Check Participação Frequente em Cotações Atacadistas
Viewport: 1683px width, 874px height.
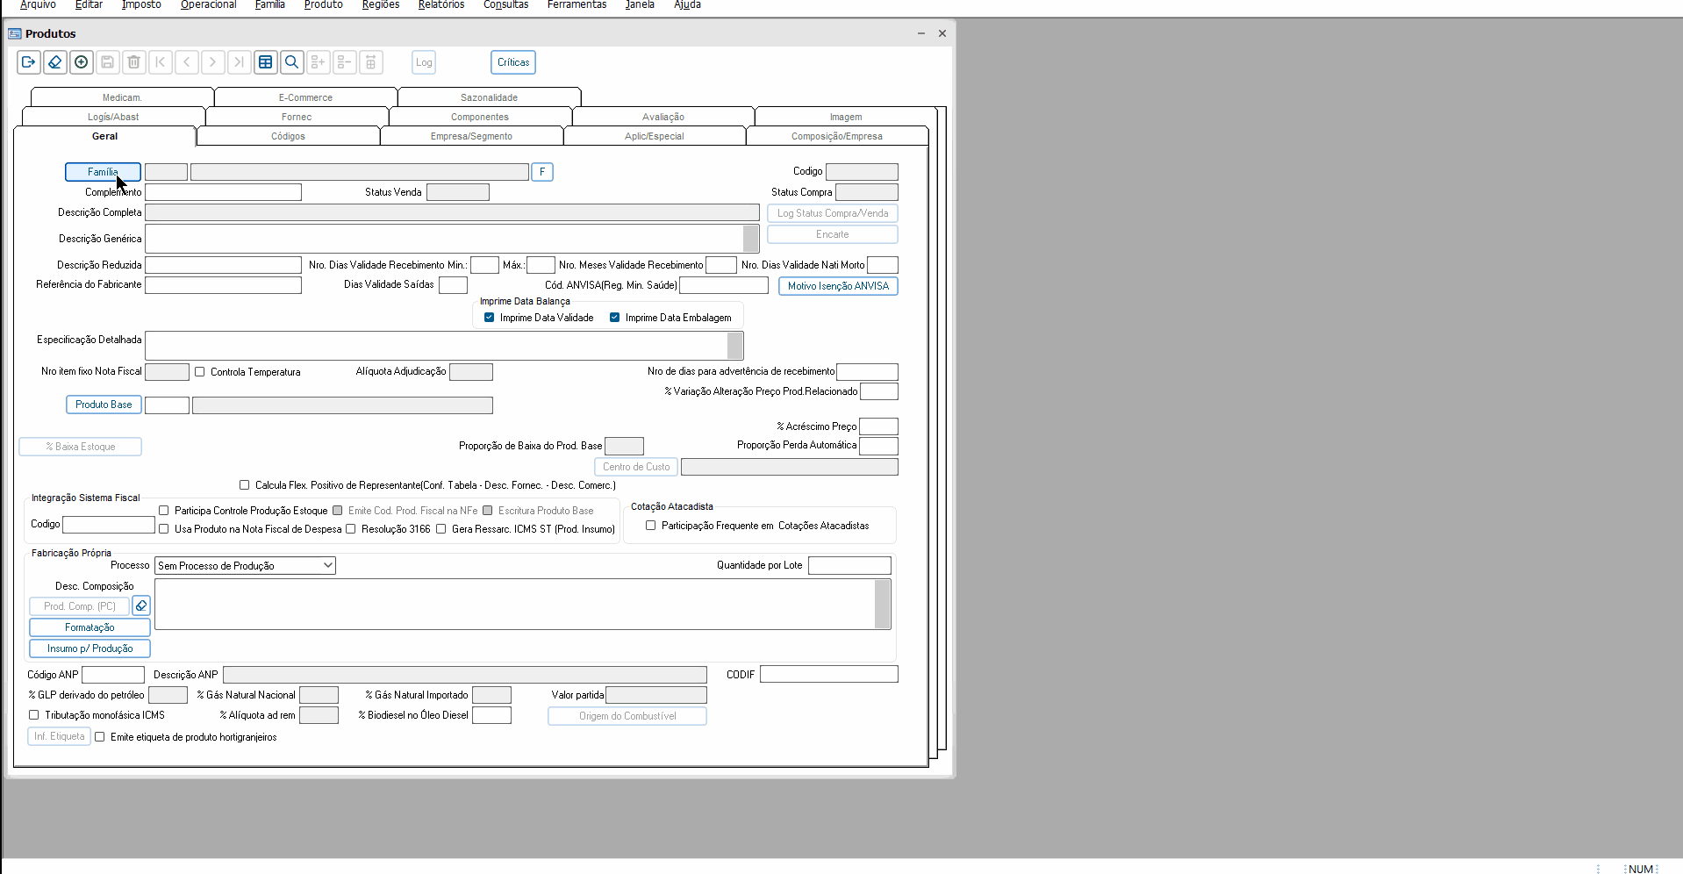pyautogui.click(x=651, y=526)
